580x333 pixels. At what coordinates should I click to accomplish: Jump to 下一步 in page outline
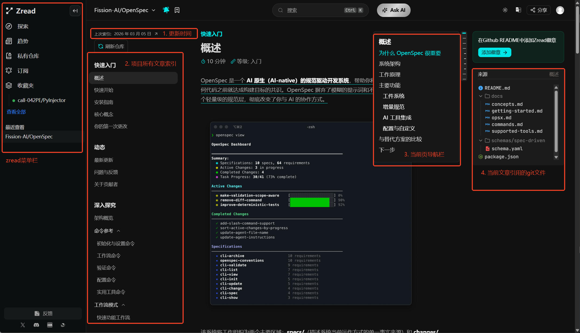pyautogui.click(x=387, y=150)
